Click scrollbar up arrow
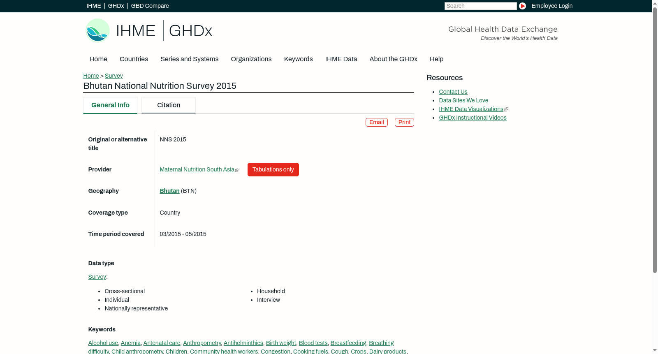This screenshot has height=354, width=658. click(x=655, y=3)
